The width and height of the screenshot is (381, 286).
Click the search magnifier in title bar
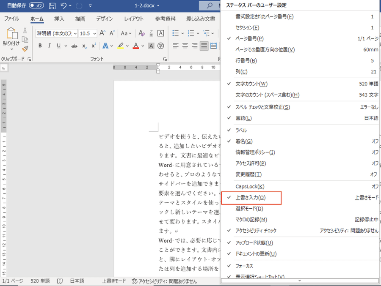click(209, 5)
